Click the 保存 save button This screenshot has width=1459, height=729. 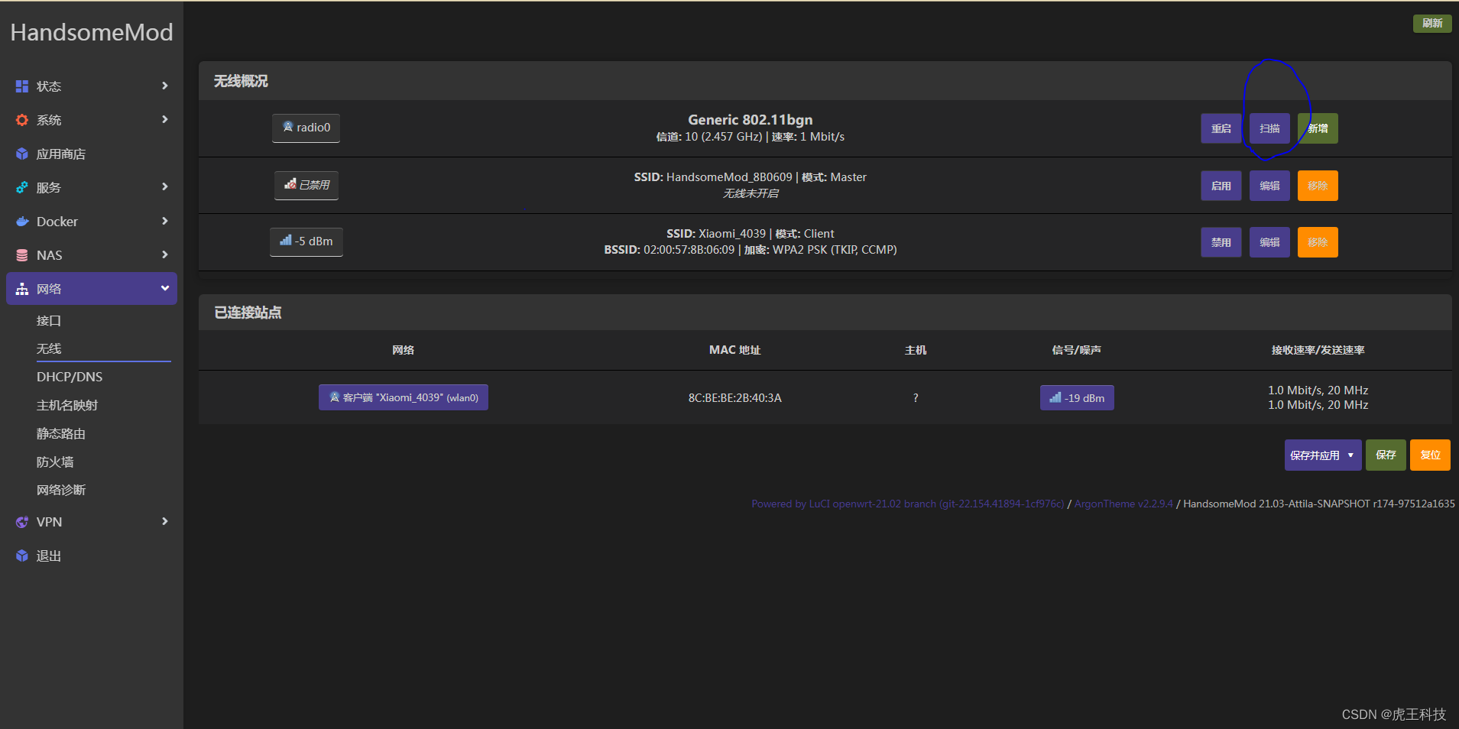pyautogui.click(x=1386, y=455)
